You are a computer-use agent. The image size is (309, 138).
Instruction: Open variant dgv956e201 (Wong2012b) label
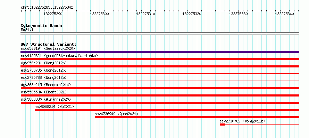[44, 63]
